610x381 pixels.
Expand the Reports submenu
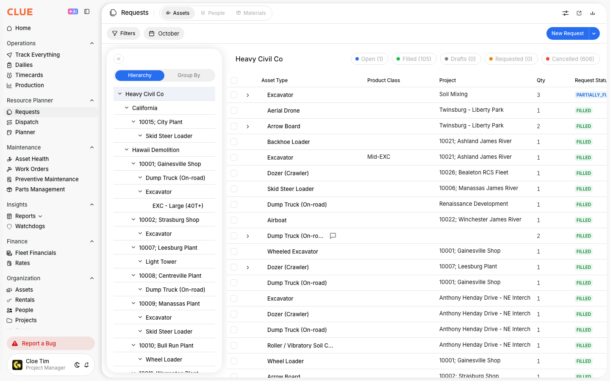40,216
